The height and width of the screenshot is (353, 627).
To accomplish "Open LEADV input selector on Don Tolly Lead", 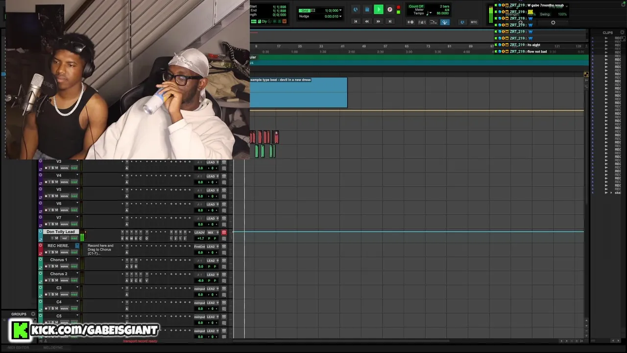I will (199, 232).
